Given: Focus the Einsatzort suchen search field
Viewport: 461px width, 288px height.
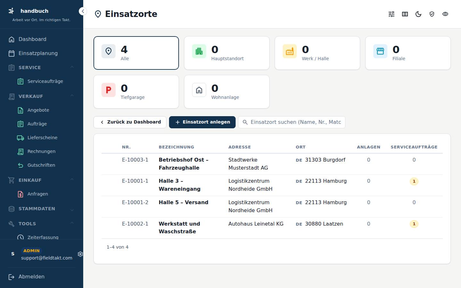Looking at the screenshot, I should [292, 122].
